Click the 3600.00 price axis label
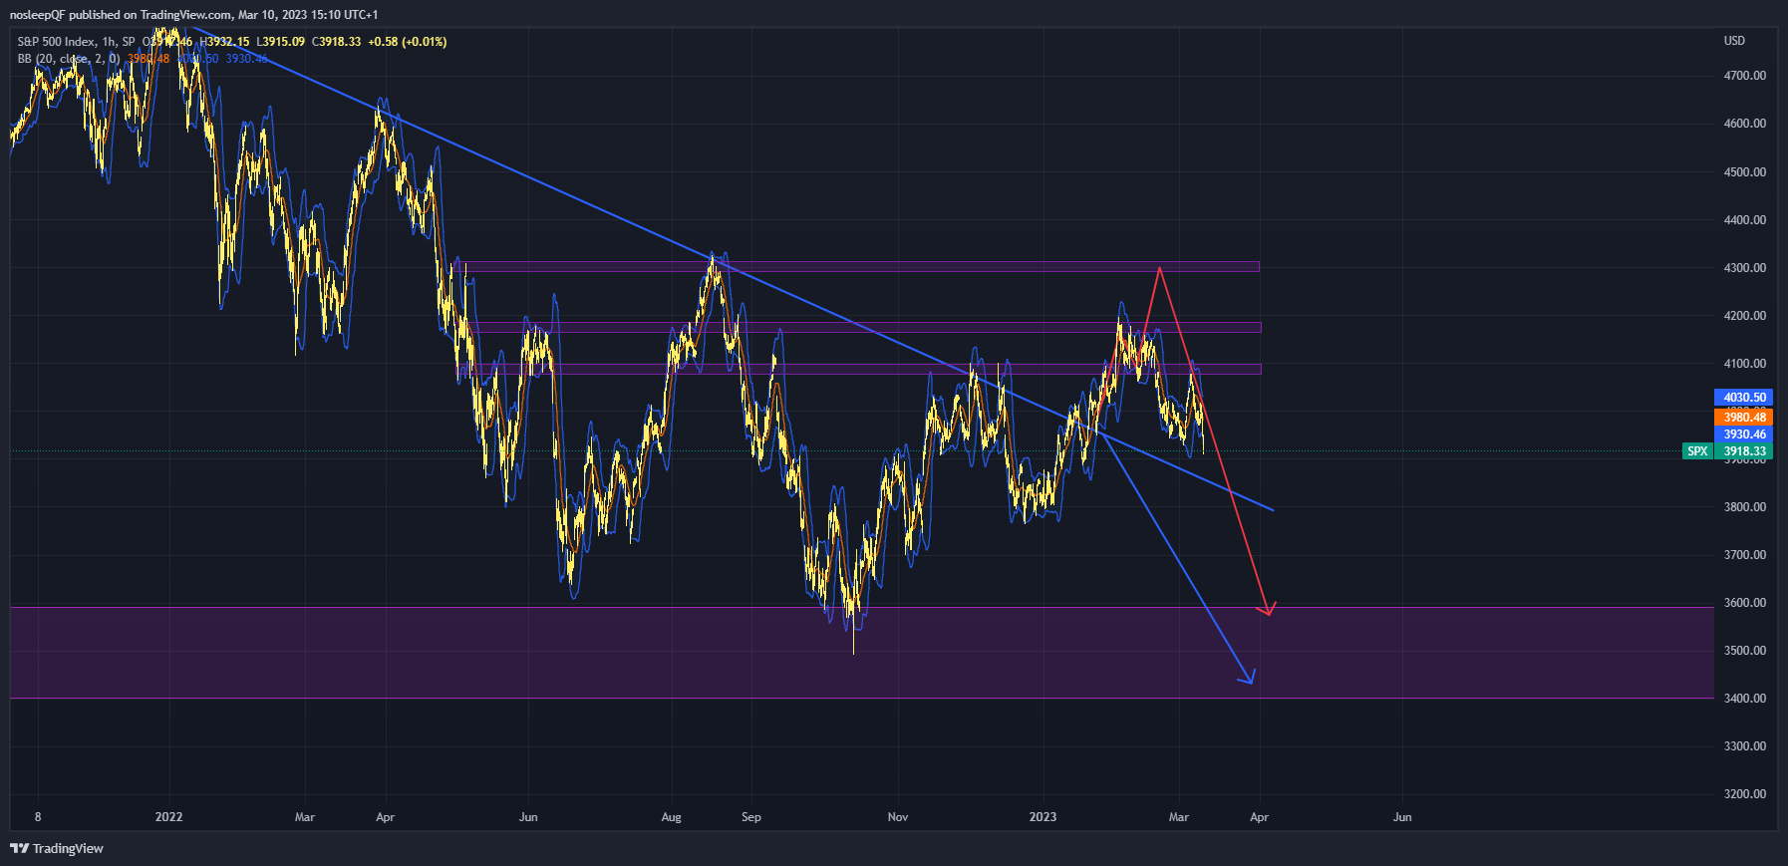 click(x=1744, y=603)
